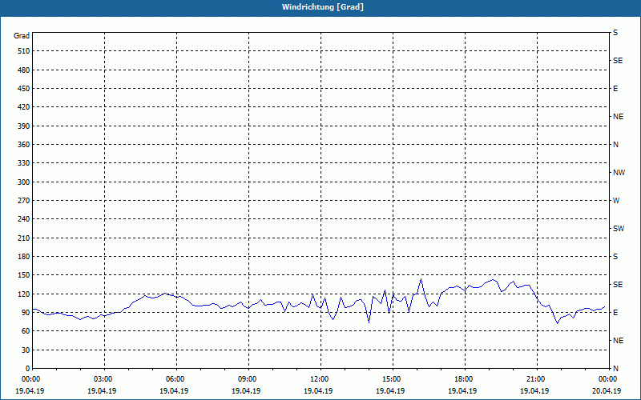Click the S compass label beside the 180 gridline
Viewport: 641px width, 400px height.
(615, 257)
